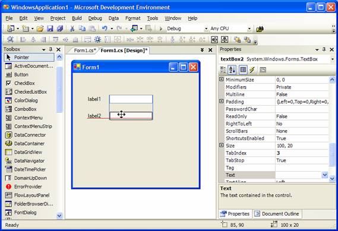Select the CheckBox control in the Toolbox

[29, 83]
